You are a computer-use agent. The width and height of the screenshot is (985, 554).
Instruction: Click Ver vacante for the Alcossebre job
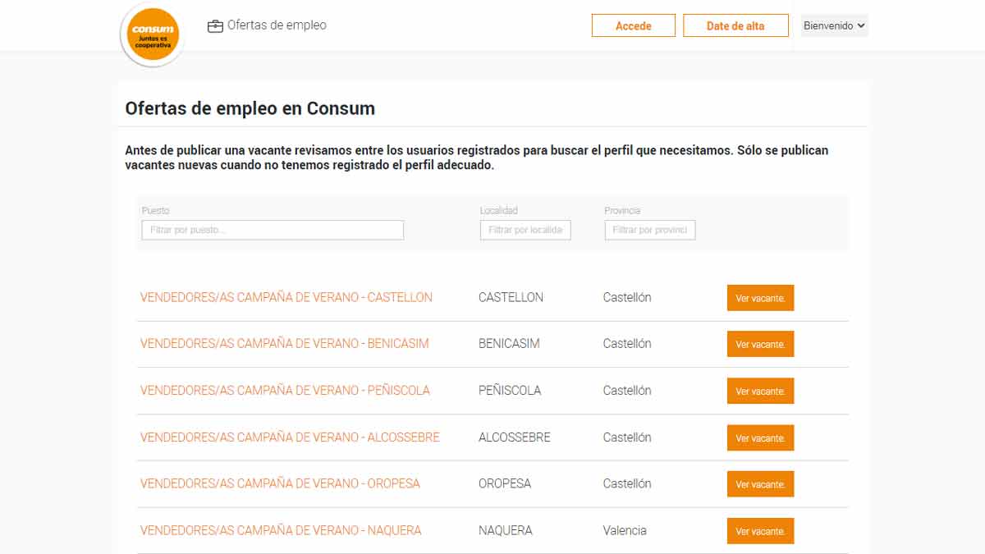click(760, 437)
